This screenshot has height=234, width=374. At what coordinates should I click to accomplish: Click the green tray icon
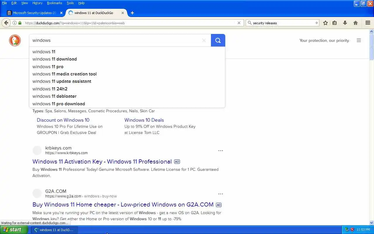click(347, 230)
